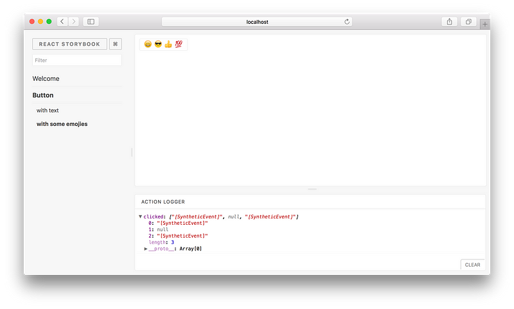Expand the __proto__ Array entry
This screenshot has width=514, height=309.
point(146,249)
